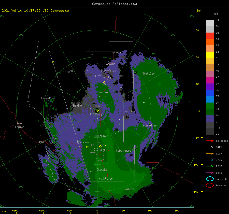Click the Blackfalds town label
The width and height of the screenshot is (229, 214).
point(108,70)
